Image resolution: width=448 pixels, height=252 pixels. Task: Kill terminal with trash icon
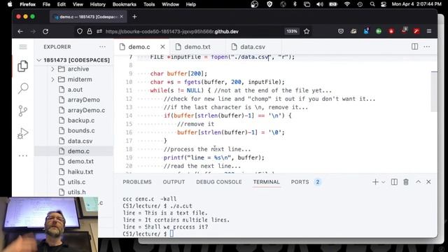pos(406,182)
